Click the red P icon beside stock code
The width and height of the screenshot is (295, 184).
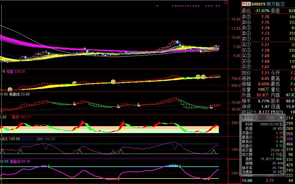click(x=244, y=4)
